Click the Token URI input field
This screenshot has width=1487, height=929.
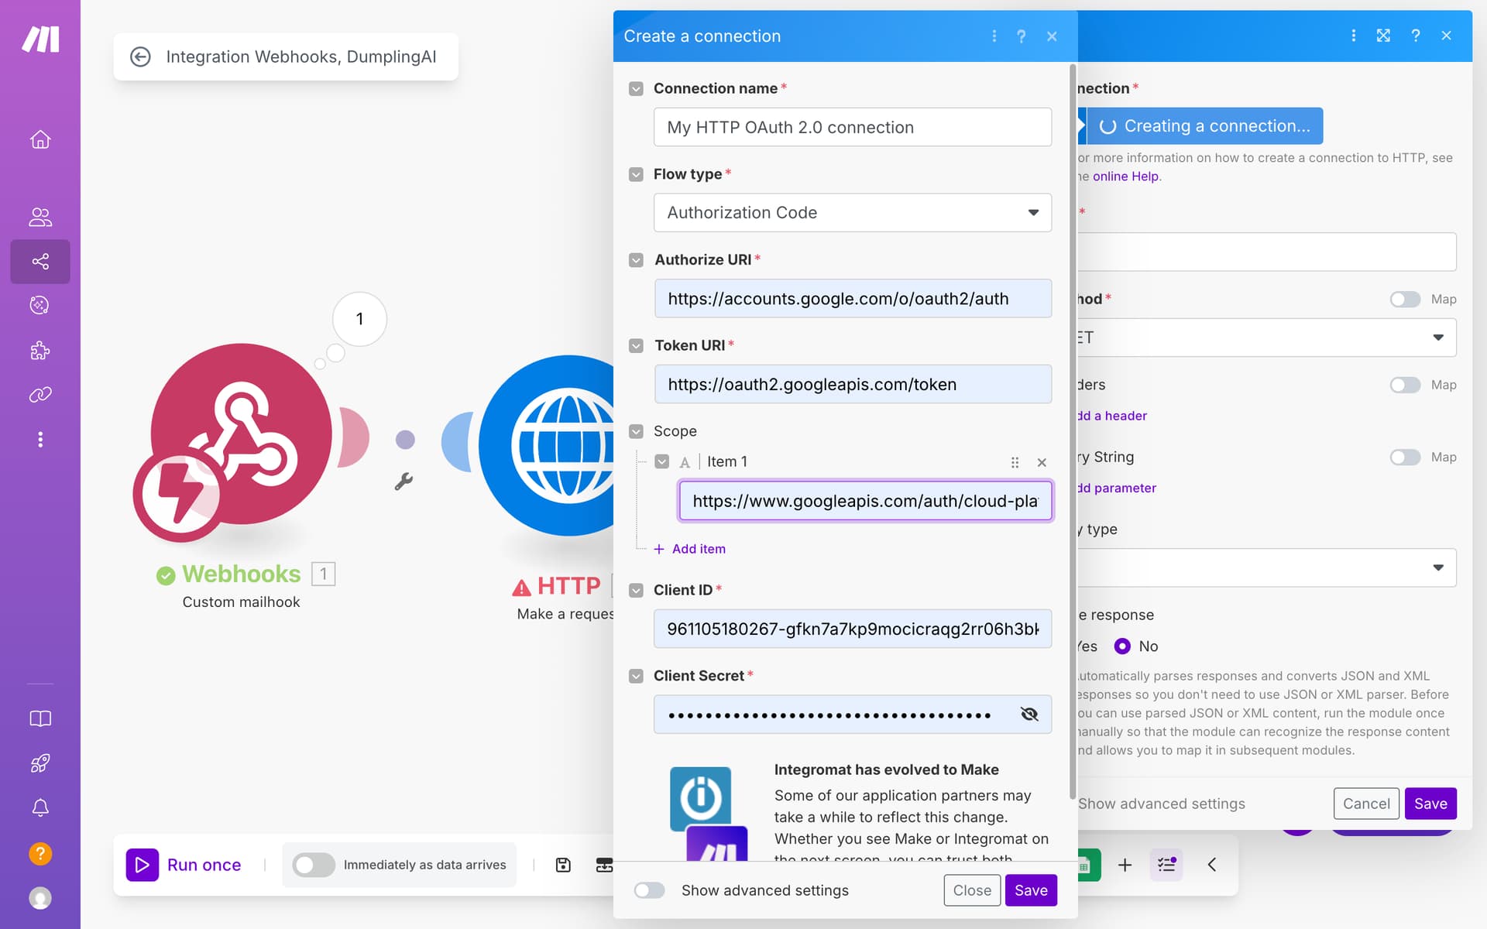click(x=853, y=384)
